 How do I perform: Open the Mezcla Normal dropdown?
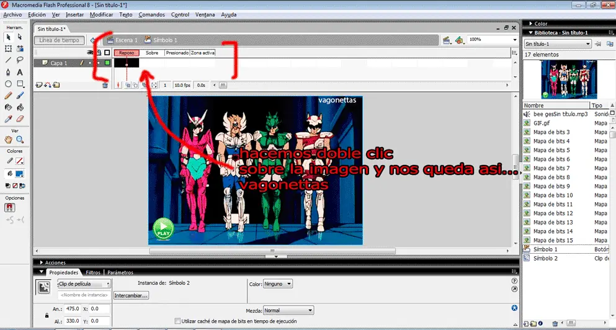288,310
